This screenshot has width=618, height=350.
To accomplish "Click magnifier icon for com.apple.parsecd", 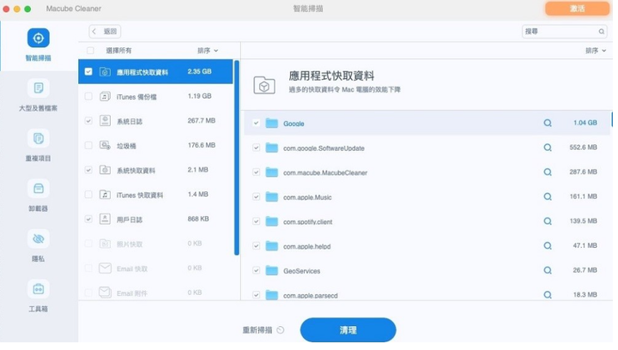I will (548, 295).
